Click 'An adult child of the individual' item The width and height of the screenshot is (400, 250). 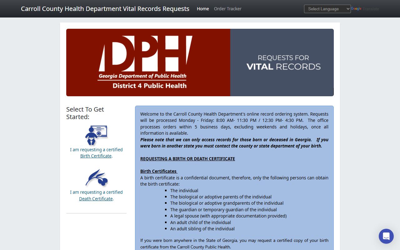point(201,222)
